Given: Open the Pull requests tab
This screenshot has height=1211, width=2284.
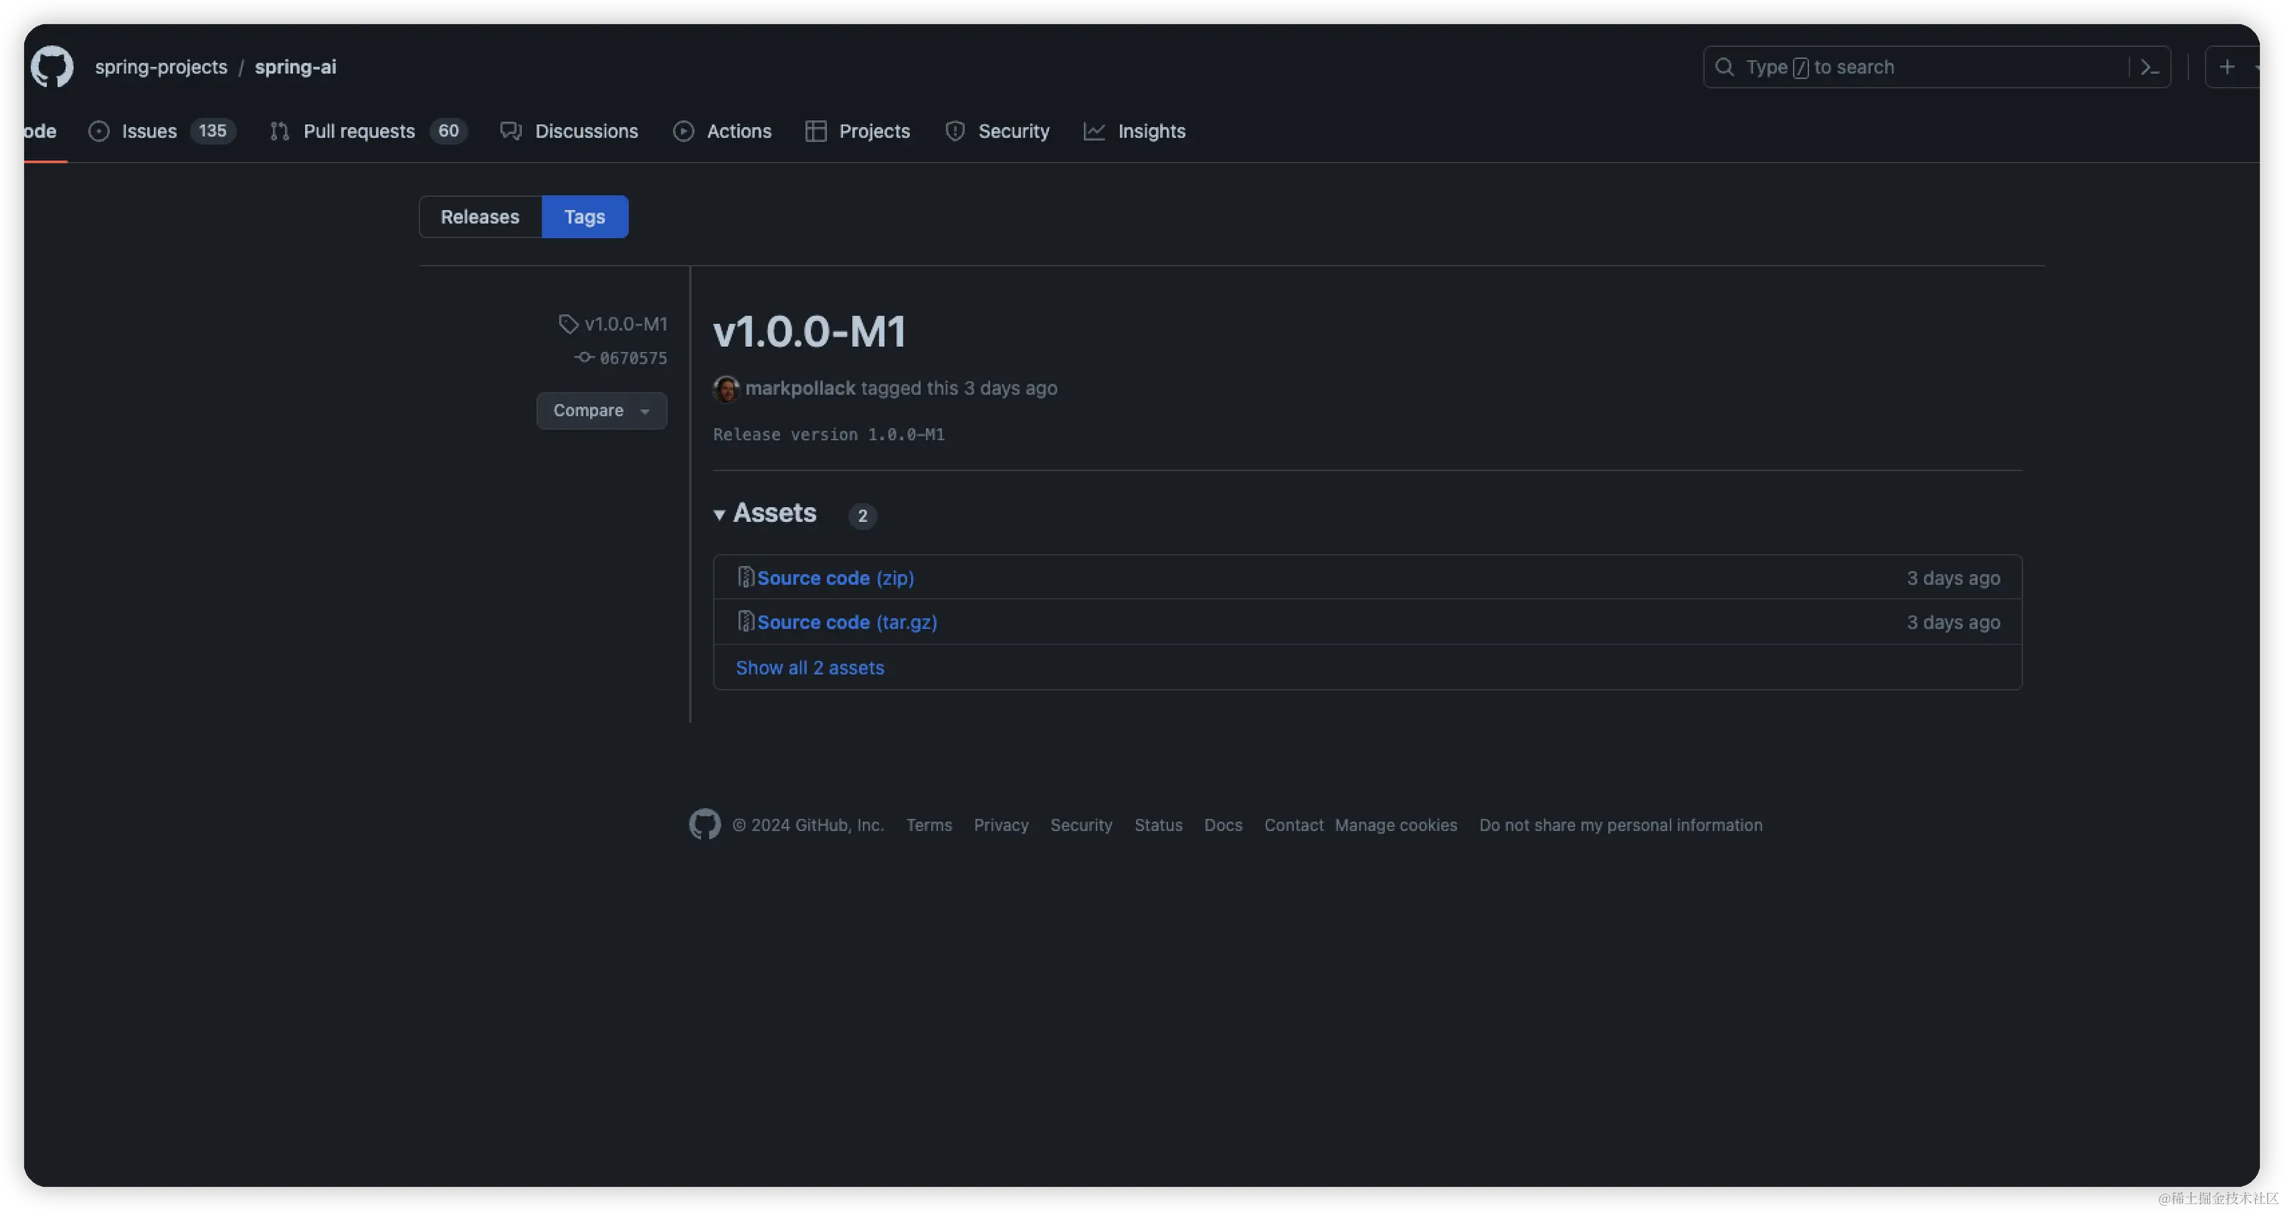Looking at the screenshot, I should point(368,131).
